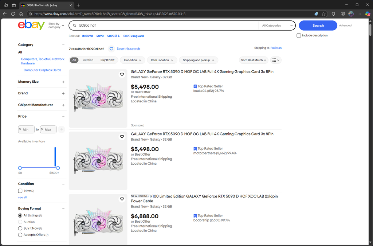Click the browser address bar URL
The image size is (373, 246).
pos(110,14)
